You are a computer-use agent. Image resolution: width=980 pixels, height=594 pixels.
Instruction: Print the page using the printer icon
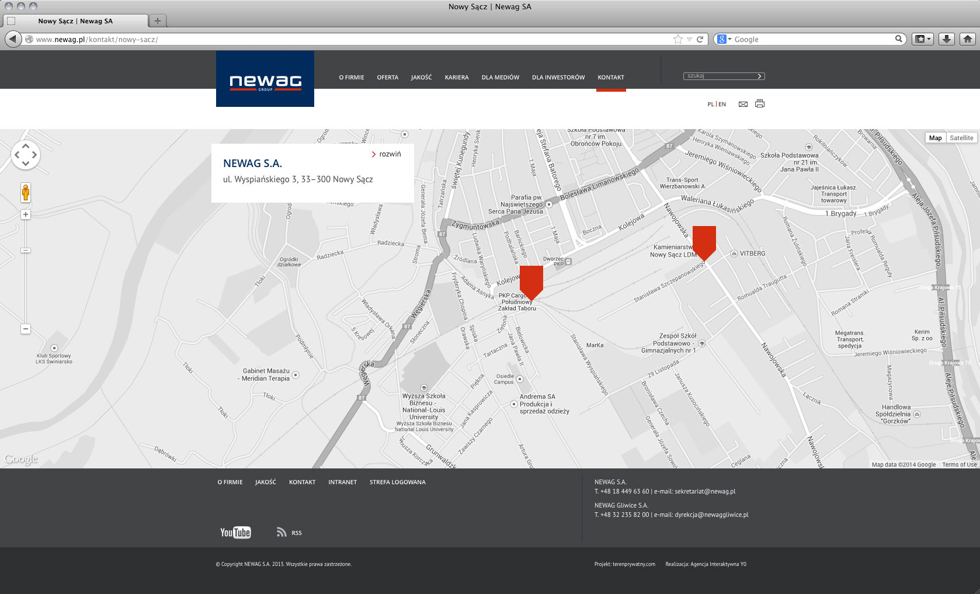click(760, 104)
